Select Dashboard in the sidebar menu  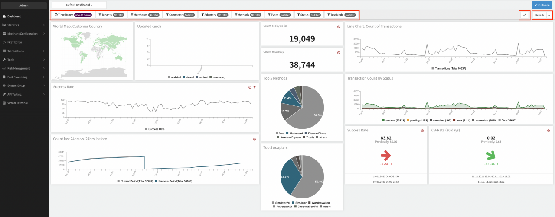14,16
